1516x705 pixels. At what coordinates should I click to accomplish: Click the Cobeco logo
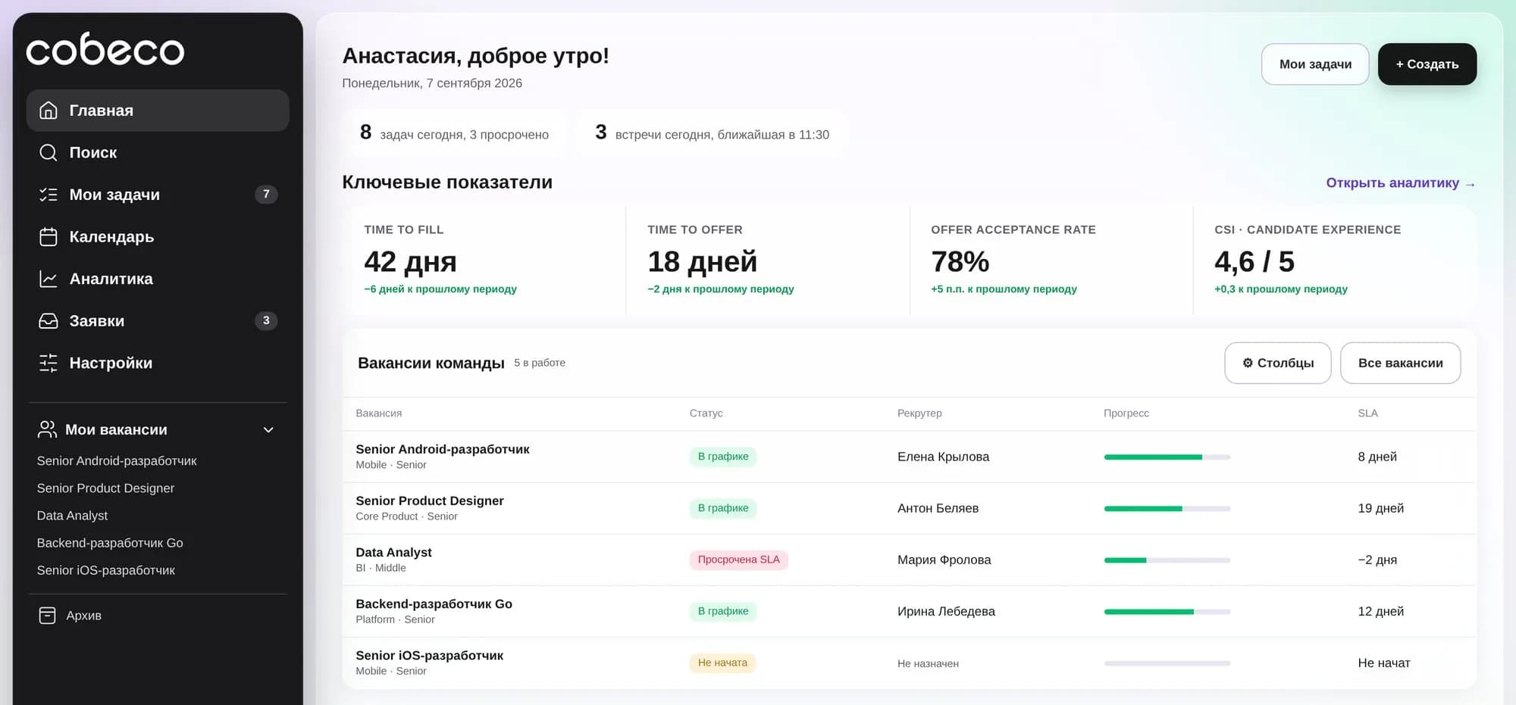click(105, 49)
